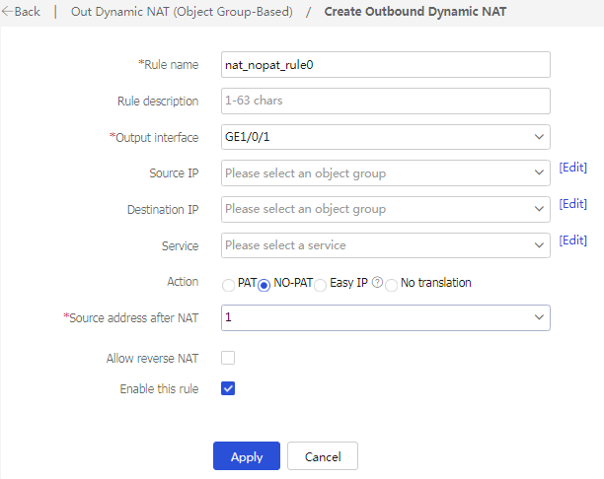Select the No translation radio option

(392, 285)
